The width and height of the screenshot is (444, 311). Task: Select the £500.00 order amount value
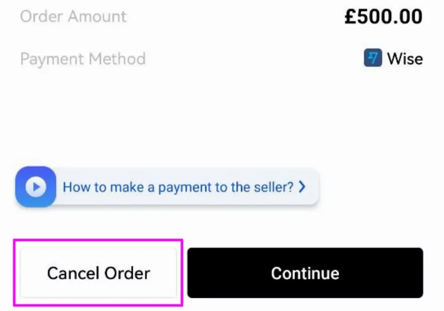point(383,16)
